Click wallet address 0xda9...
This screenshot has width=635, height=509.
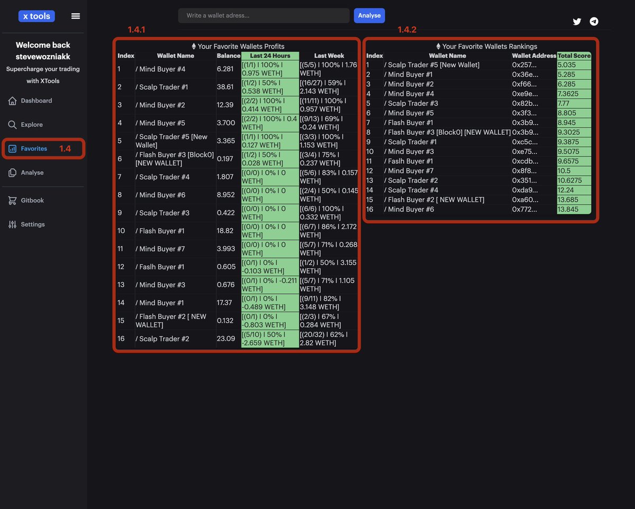(525, 190)
